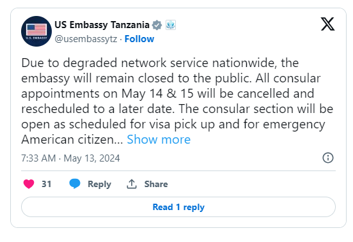Click the government seal badge beside the name
Viewport: 353px width, 242px height.
[171, 25]
